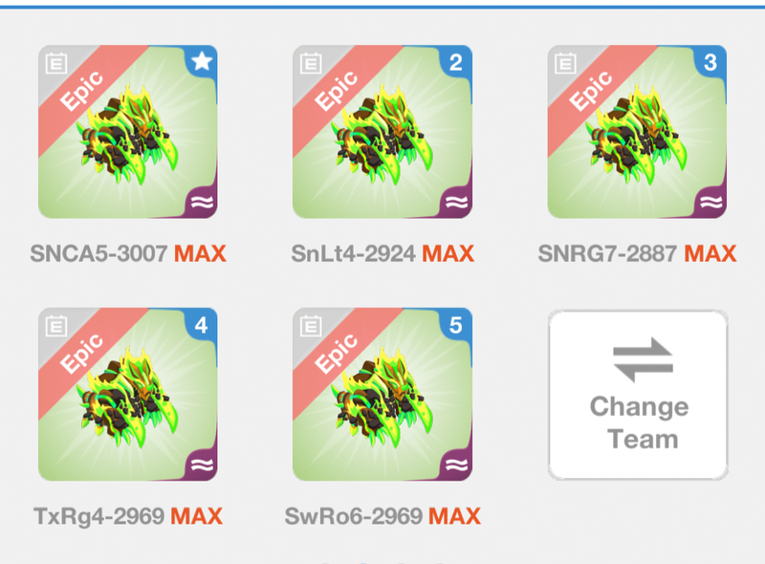Select the SnLt4-2924 creature thumbnail
This screenshot has height=564, width=765.
[x=382, y=132]
